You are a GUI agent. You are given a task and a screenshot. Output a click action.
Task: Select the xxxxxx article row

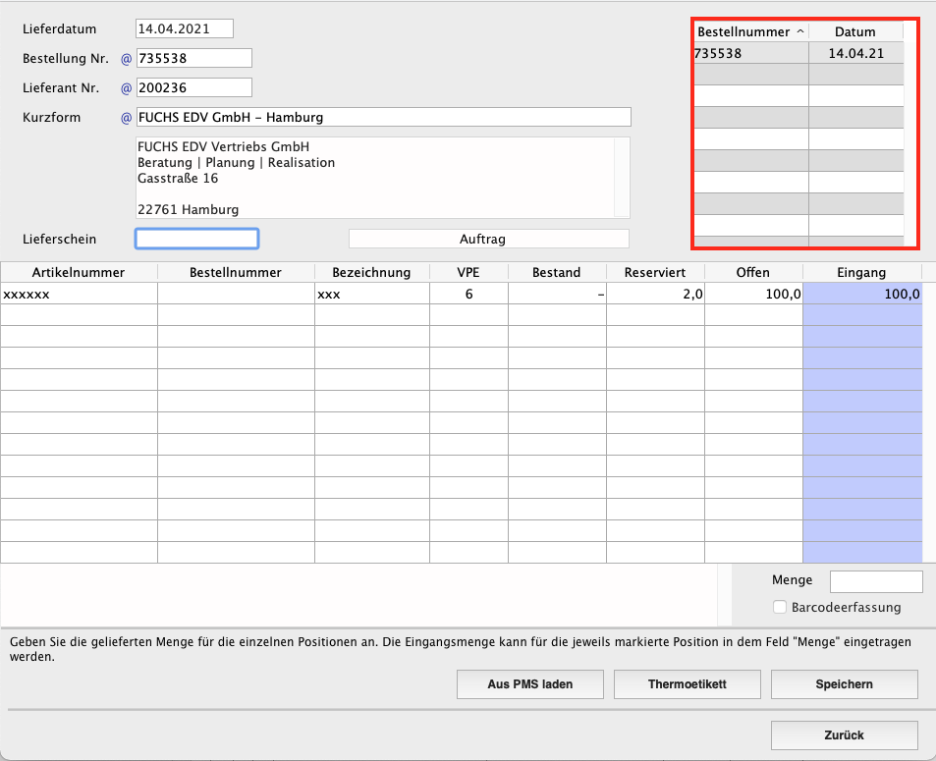click(x=79, y=294)
